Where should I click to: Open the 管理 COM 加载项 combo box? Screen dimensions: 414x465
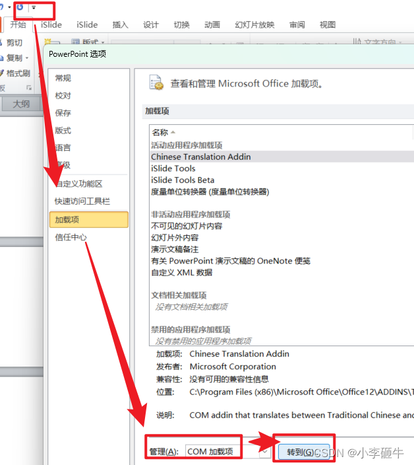(228, 452)
